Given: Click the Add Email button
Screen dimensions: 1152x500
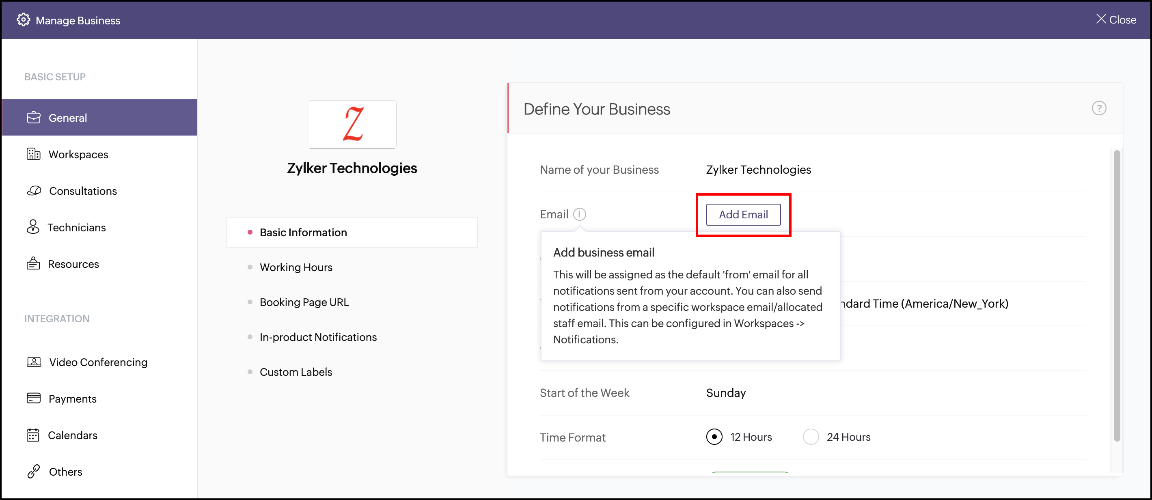Looking at the screenshot, I should (743, 215).
